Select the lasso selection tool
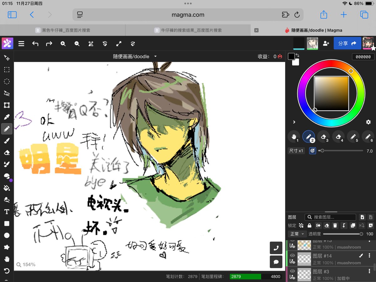The width and height of the screenshot is (376, 282). (x=7, y=93)
